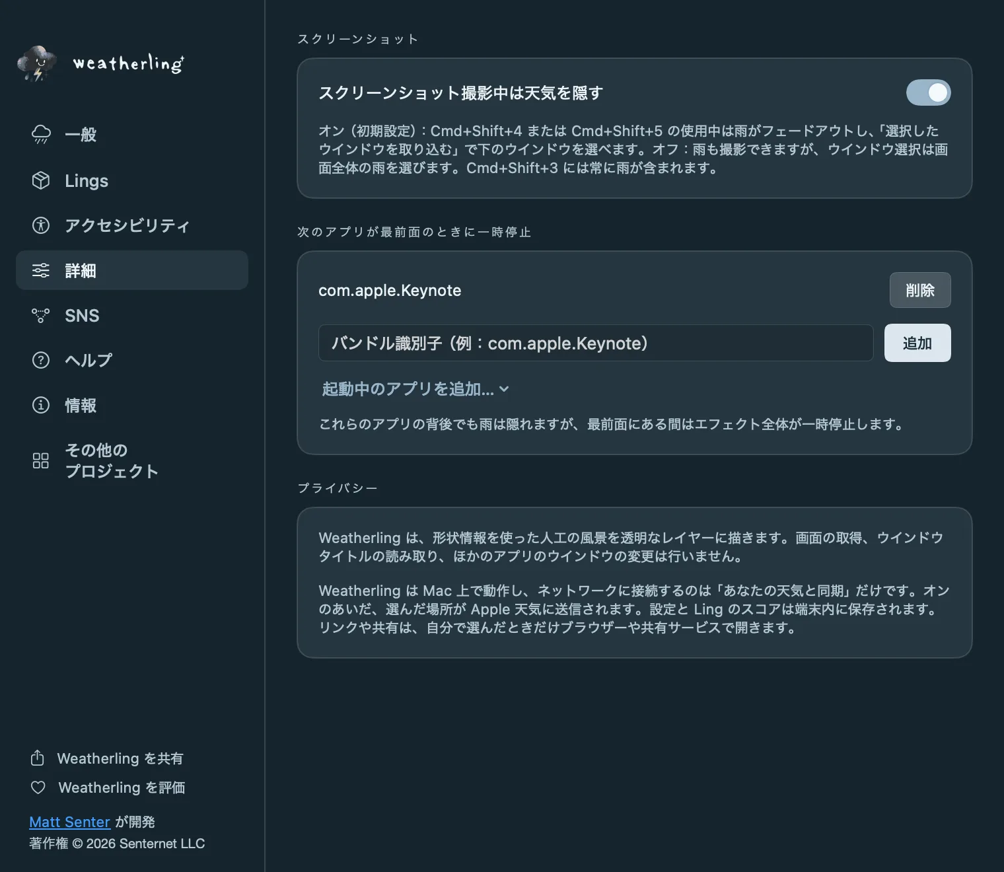
Task: Open the Matt Senter link
Action: 69,822
